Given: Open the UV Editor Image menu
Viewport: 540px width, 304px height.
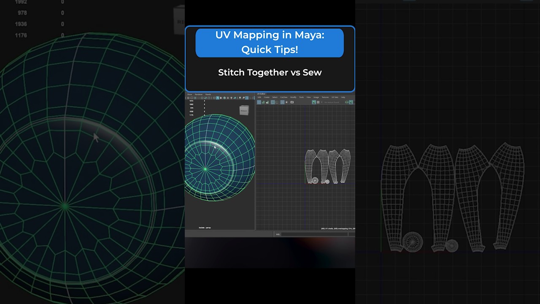Looking at the screenshot, I should (x=316, y=97).
